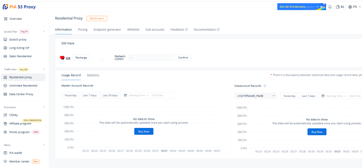Click the PIA S5 Proxy logo
The image size is (362, 168).
coord(19,7)
